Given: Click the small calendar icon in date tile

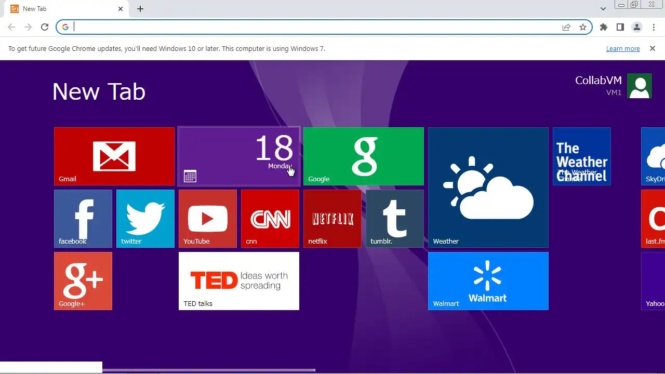Looking at the screenshot, I should pos(190,176).
